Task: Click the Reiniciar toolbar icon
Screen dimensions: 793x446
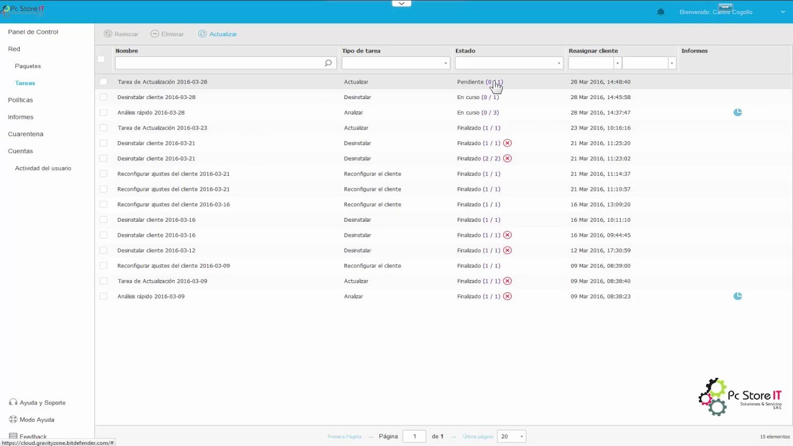Action: 108,33
